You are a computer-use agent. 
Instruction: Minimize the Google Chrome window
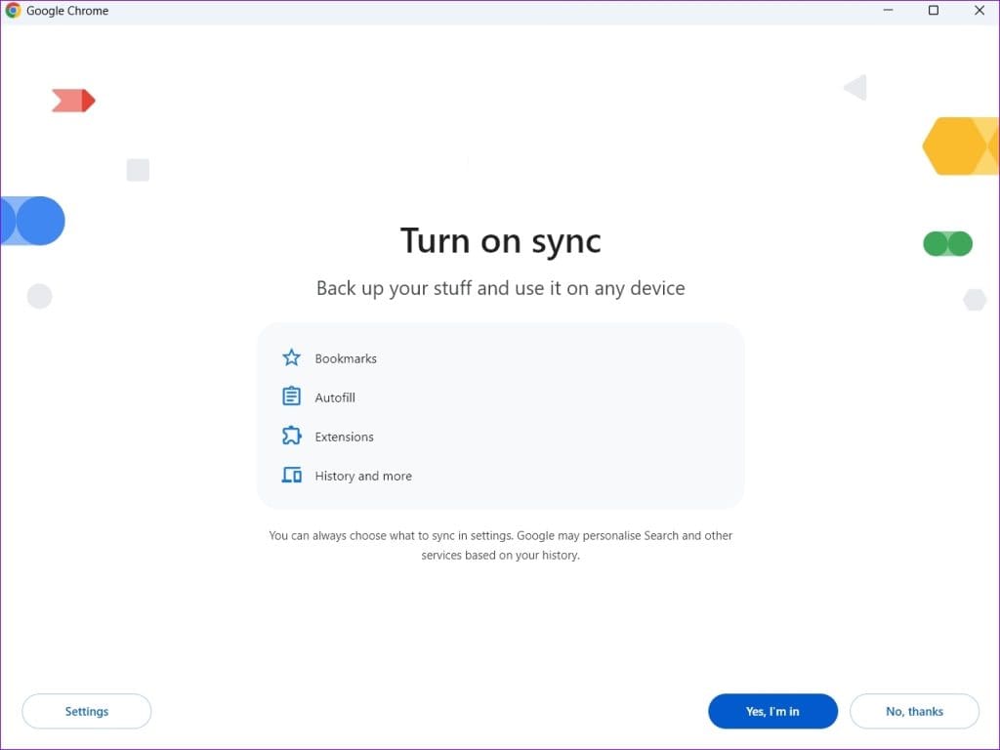pos(887,11)
